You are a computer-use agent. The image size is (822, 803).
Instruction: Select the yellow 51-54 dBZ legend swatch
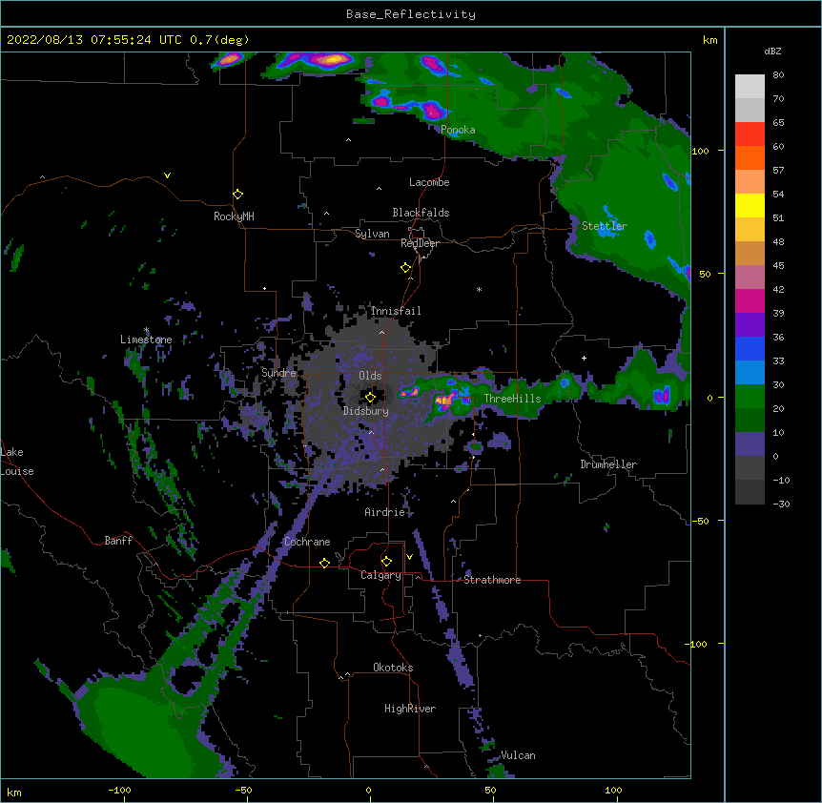[750, 206]
